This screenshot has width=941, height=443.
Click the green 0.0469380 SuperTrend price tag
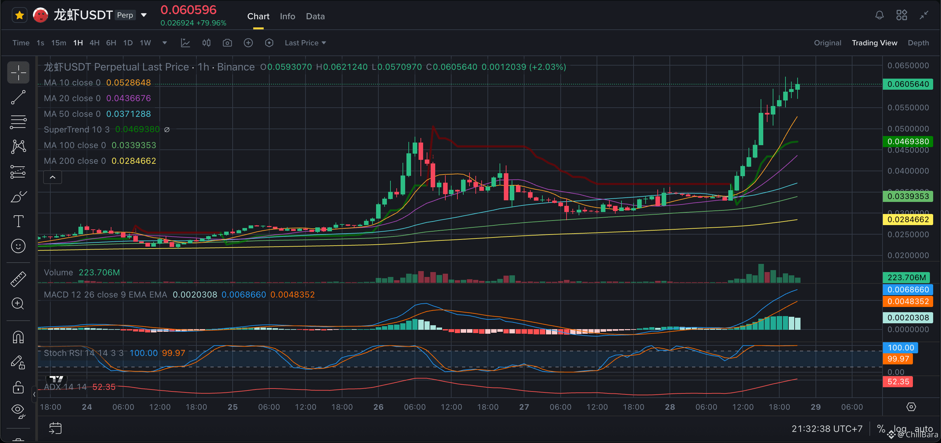pyautogui.click(x=908, y=142)
